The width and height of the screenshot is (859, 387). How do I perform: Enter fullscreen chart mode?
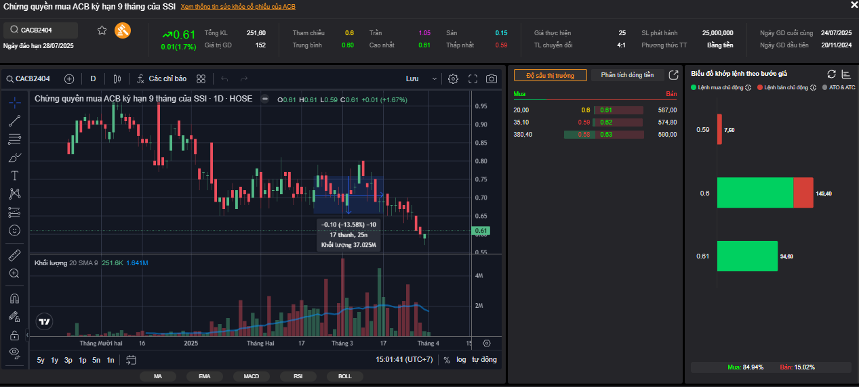click(x=473, y=78)
